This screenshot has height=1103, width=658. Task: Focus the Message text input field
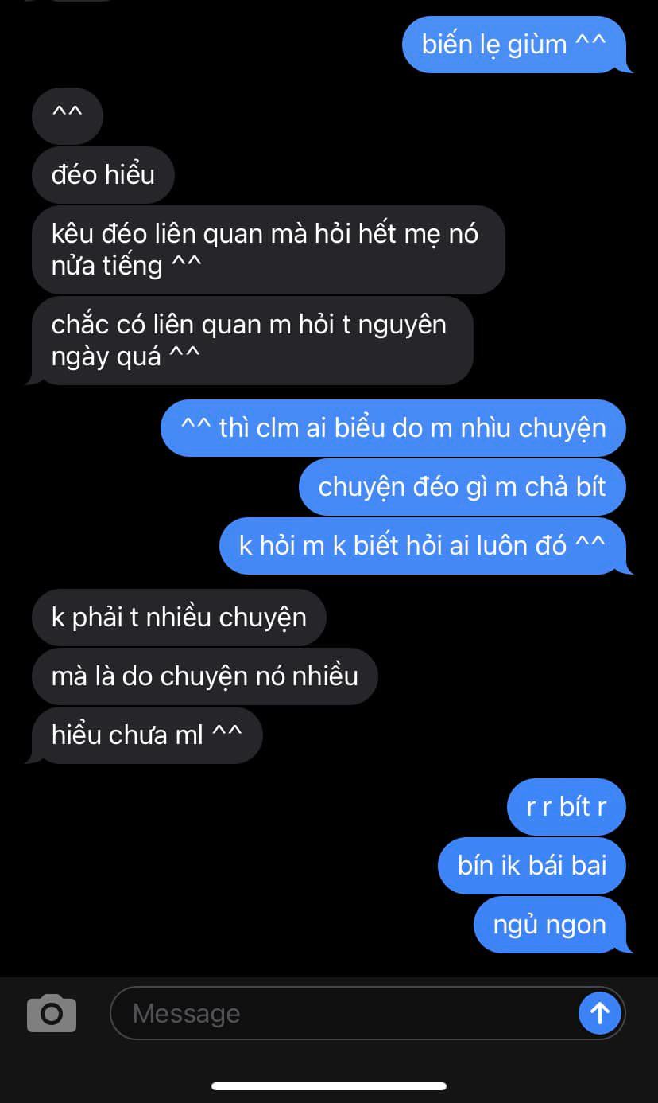tap(368, 1013)
